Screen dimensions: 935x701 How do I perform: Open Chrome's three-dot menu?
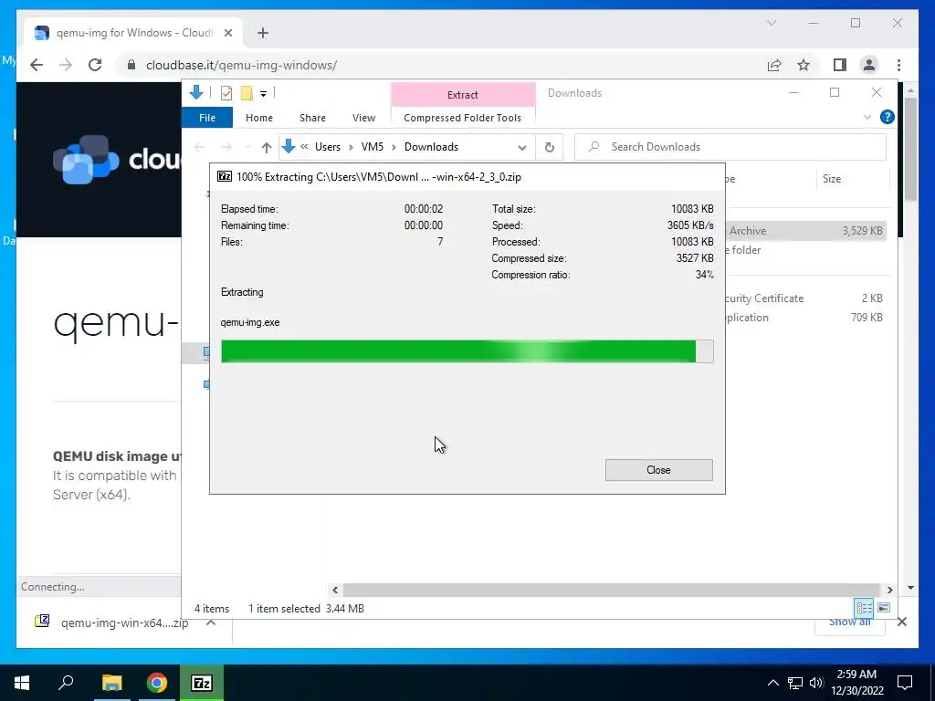898,65
